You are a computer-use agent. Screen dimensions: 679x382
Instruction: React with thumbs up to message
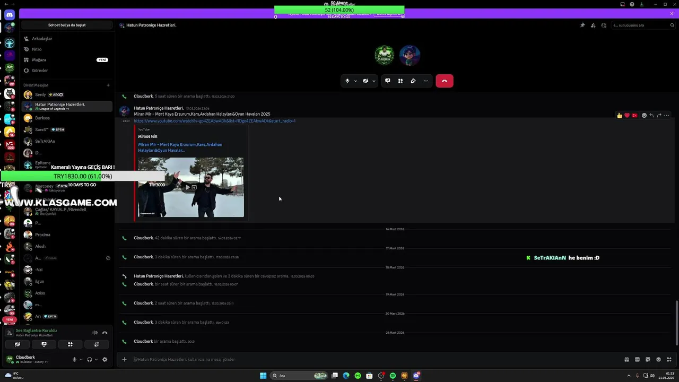click(x=620, y=115)
